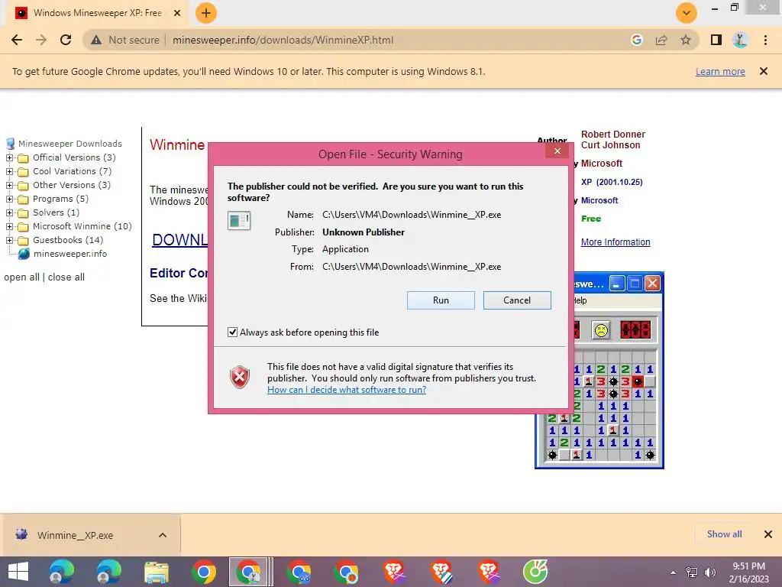This screenshot has height=587, width=782.
Task: Click the minesweeper.info tree link
Action: (x=69, y=254)
